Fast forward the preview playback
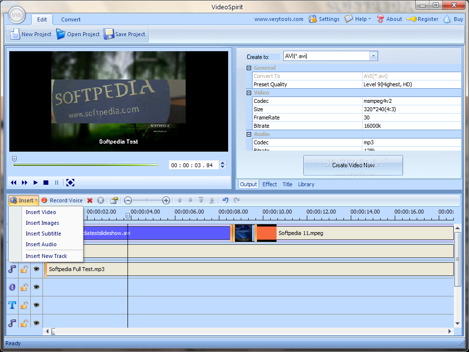The height and width of the screenshot is (352, 469). point(24,182)
